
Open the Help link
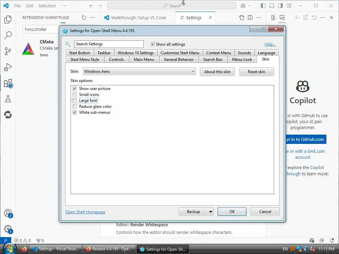[x=270, y=44]
